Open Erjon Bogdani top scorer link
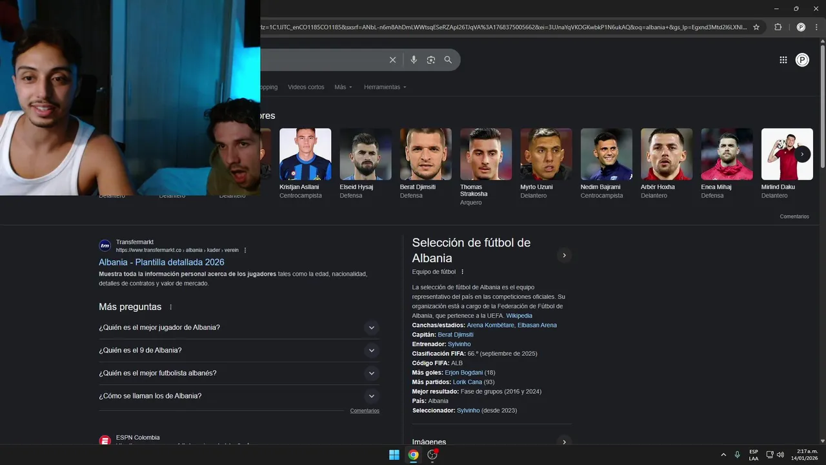826x465 pixels. click(463, 373)
